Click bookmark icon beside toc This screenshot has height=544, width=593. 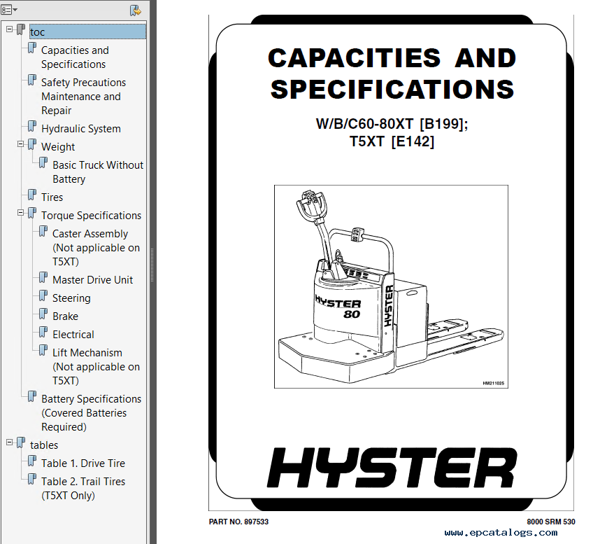21,29
